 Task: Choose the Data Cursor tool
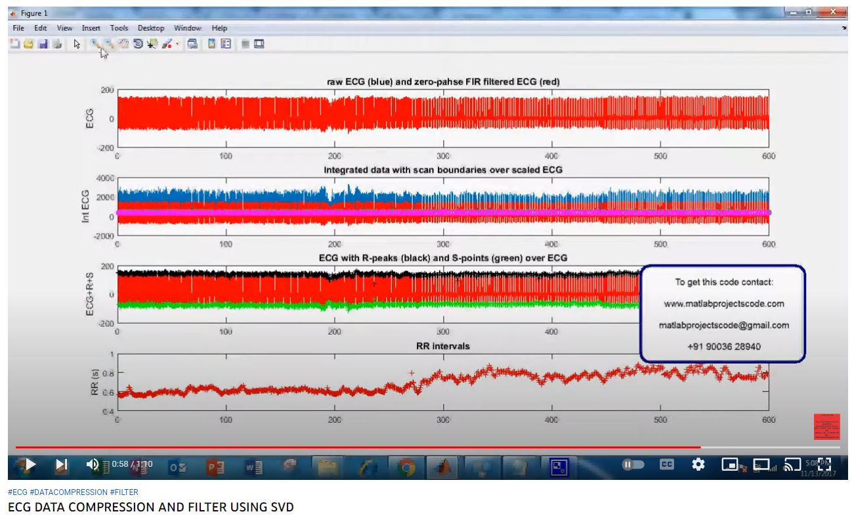point(152,44)
